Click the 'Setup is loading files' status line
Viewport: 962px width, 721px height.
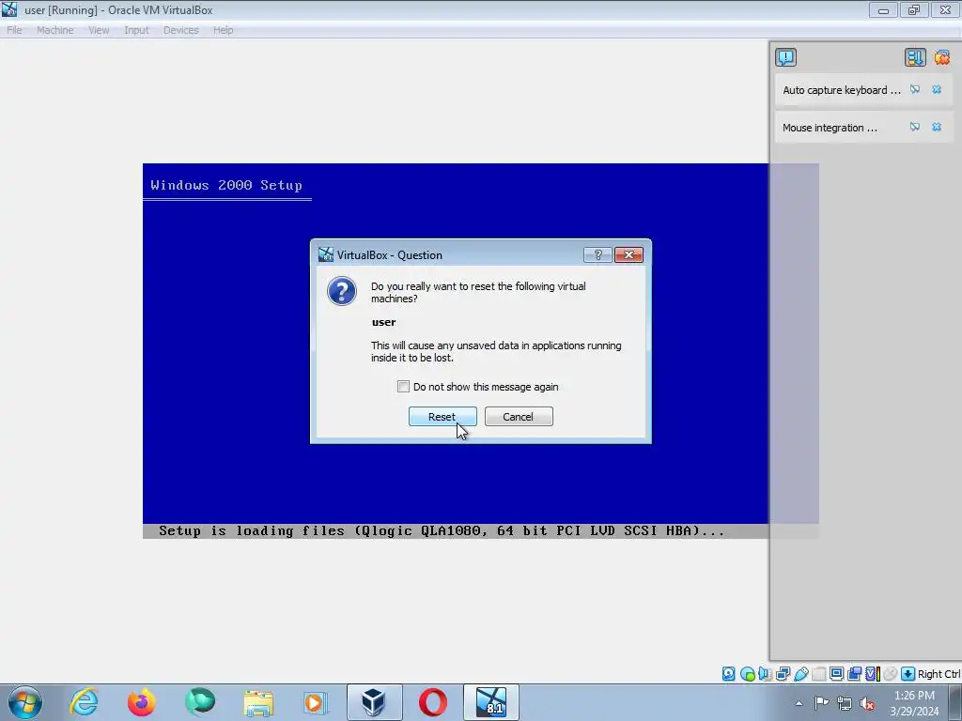point(442,531)
